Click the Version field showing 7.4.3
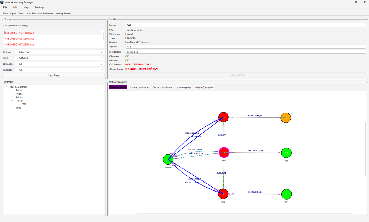This screenshot has width=369, height=222. (x=245, y=47)
